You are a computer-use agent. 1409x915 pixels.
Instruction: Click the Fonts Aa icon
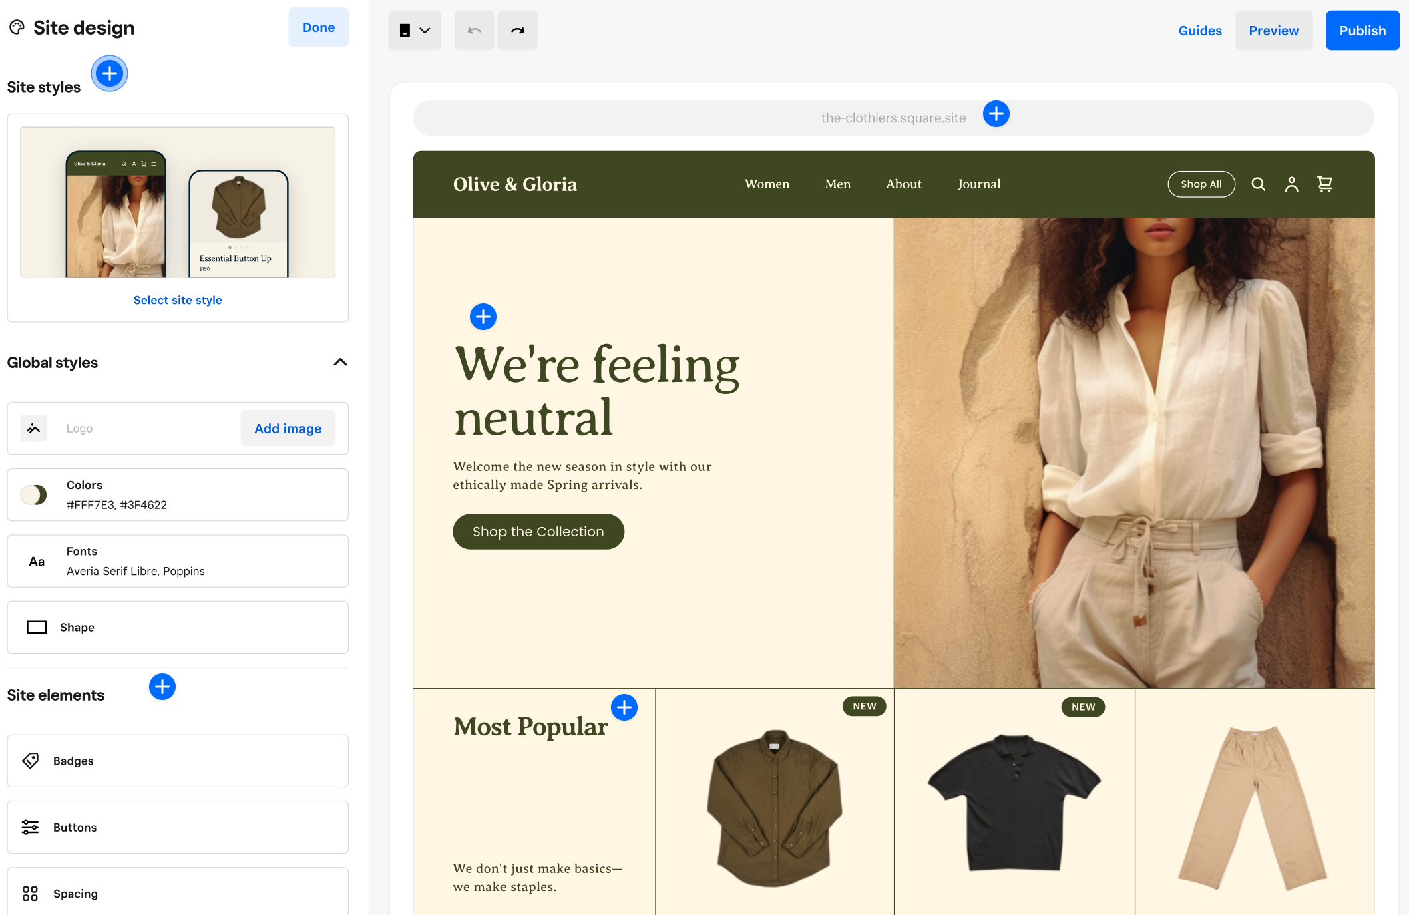pos(36,561)
